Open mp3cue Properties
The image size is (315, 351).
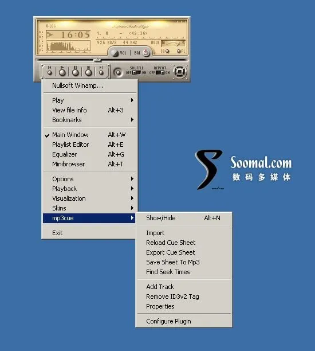[x=184, y=306]
